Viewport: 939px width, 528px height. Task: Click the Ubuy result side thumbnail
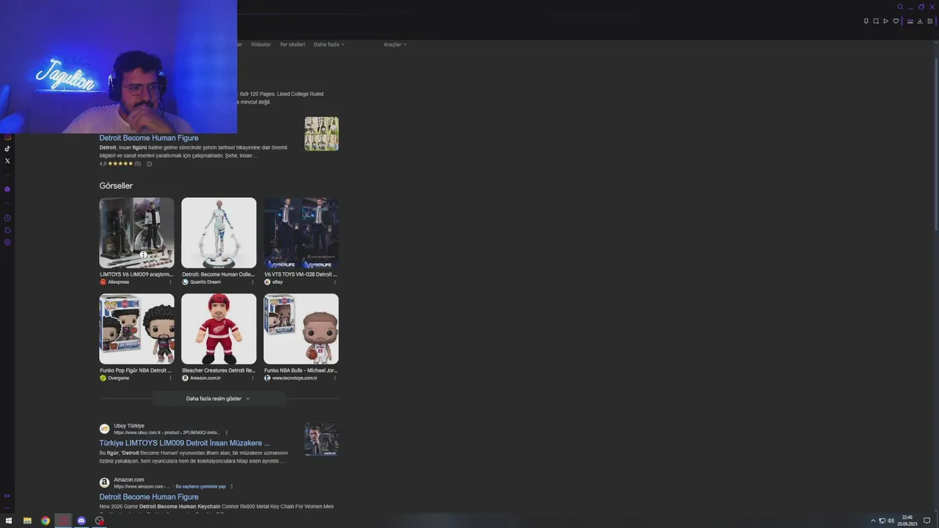coord(321,439)
